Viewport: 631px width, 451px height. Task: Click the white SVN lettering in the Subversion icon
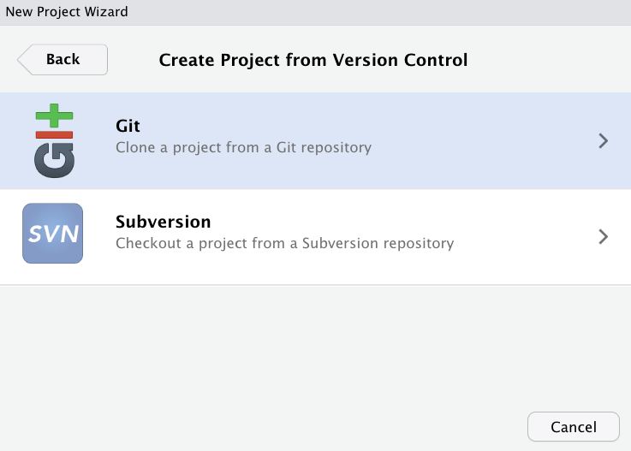coord(52,234)
